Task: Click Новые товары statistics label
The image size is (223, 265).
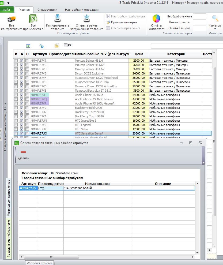Action: point(179,22)
